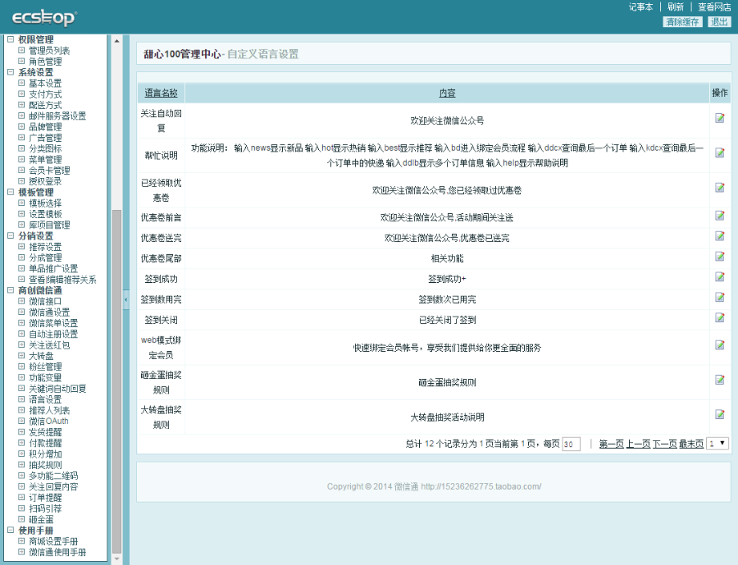Edit the 关注自动回复 language entry
This screenshot has height=565, width=738.
(720, 120)
